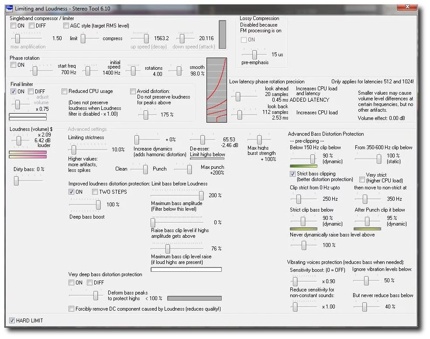Toggle the HARD LIMIT checkbox
The image size is (430, 339).
tap(12, 321)
